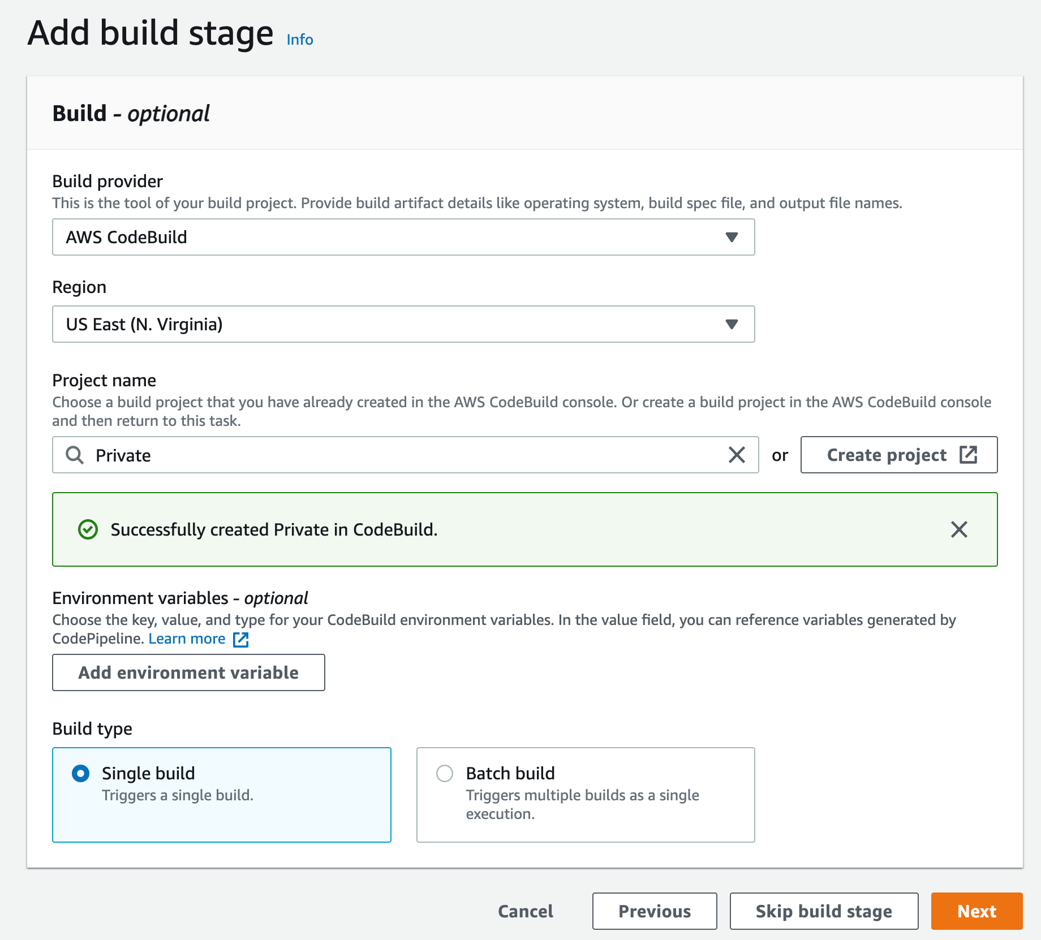Image resolution: width=1041 pixels, height=940 pixels.
Task: Click the Info link next to Add build stage
Action: [x=299, y=39]
